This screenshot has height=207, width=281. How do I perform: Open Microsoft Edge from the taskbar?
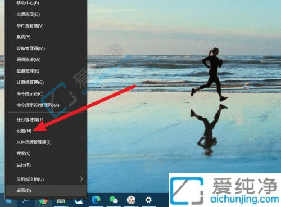pos(96,200)
